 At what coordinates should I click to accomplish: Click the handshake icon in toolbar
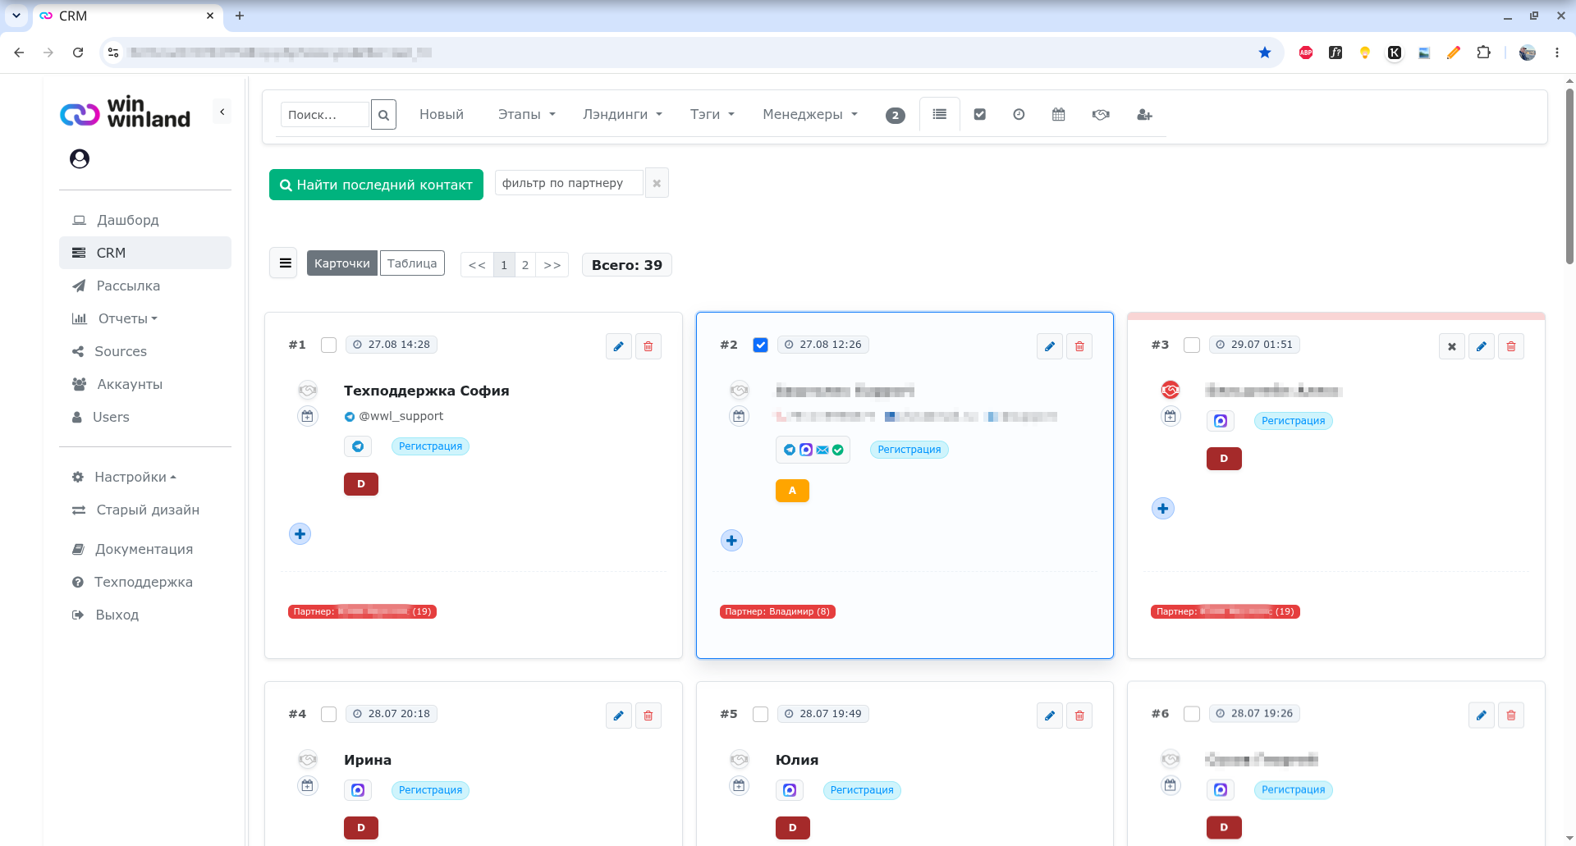[x=1101, y=115]
